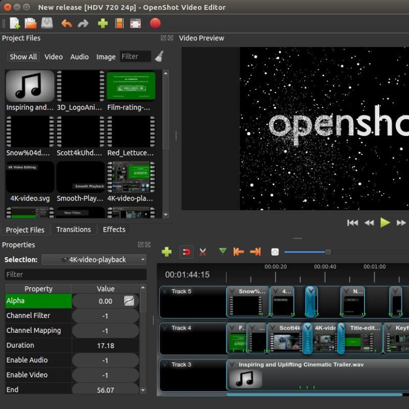Open a project with the folder icon
Image resolution: width=409 pixels, height=409 pixels.
pyautogui.click(x=31, y=23)
